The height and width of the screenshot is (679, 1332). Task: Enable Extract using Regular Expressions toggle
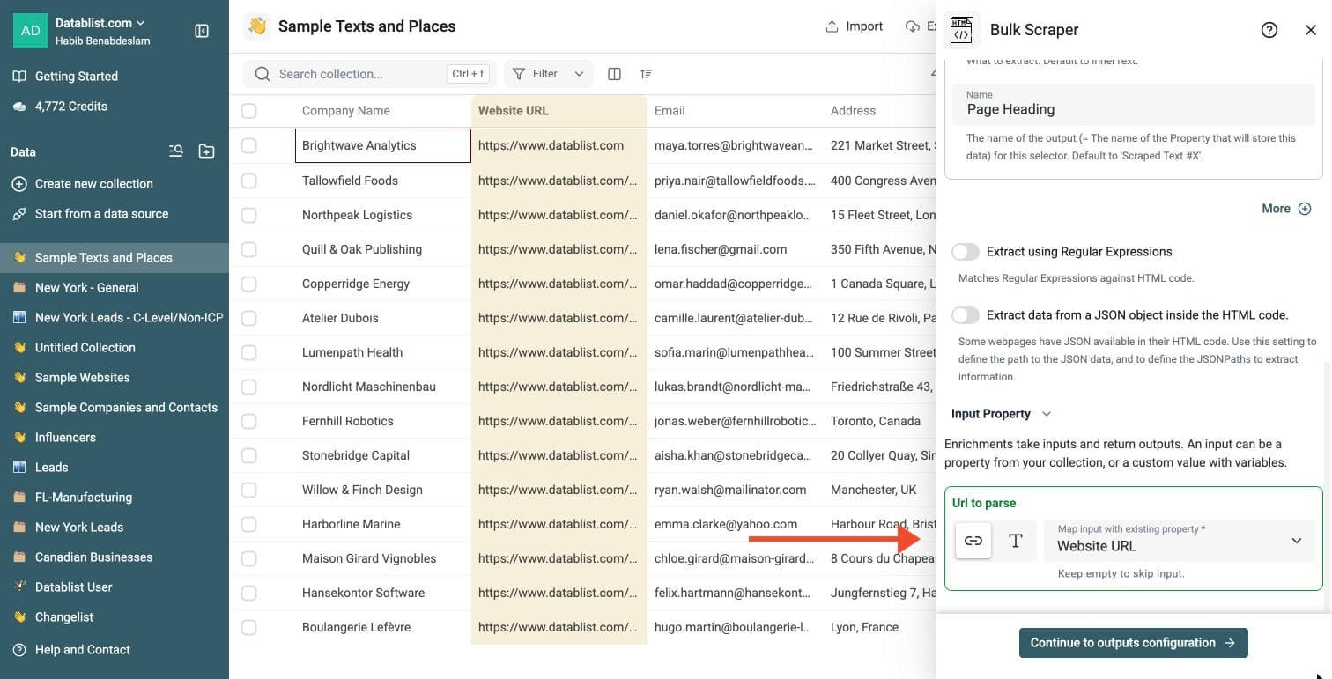tap(966, 252)
